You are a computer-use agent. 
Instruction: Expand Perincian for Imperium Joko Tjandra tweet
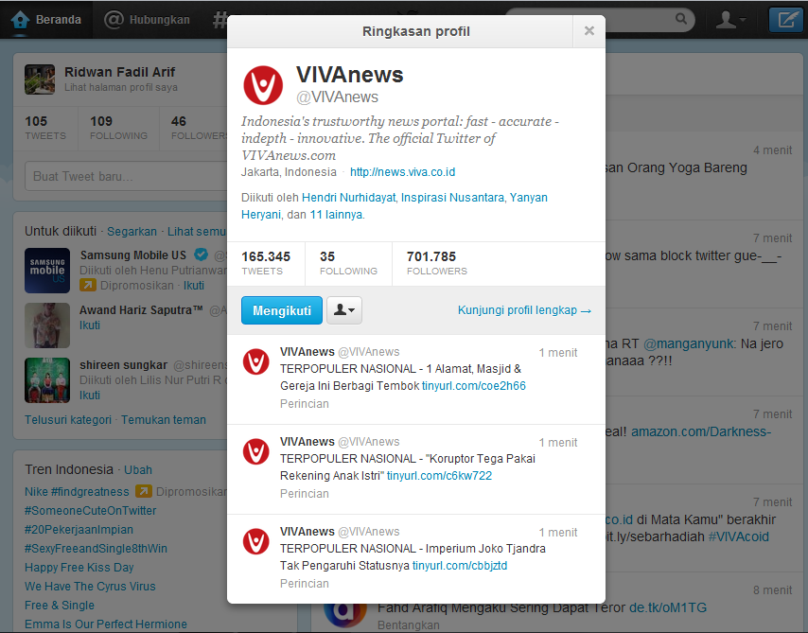[305, 584]
